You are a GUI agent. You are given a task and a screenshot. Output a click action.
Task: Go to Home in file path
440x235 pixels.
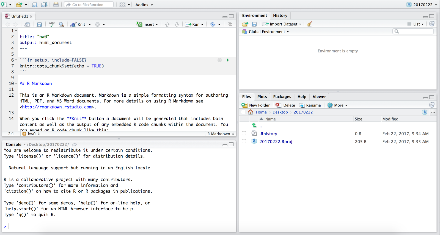(x=261, y=112)
